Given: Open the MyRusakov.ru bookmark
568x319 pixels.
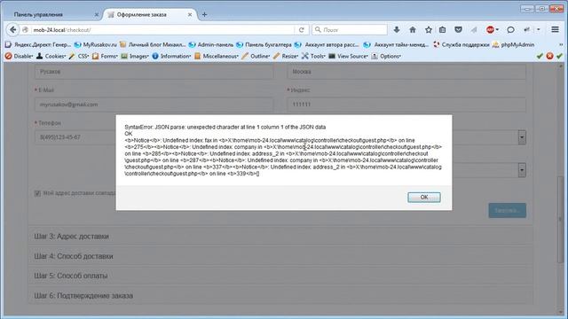Looking at the screenshot, I should 96,44.
